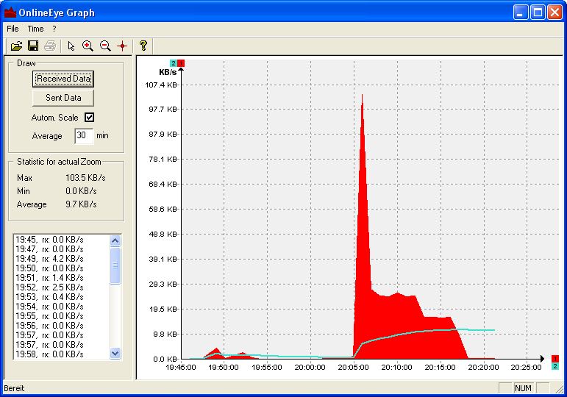Click the Average statistic value 9.7 KB/s
567x397 pixels.
(x=81, y=204)
